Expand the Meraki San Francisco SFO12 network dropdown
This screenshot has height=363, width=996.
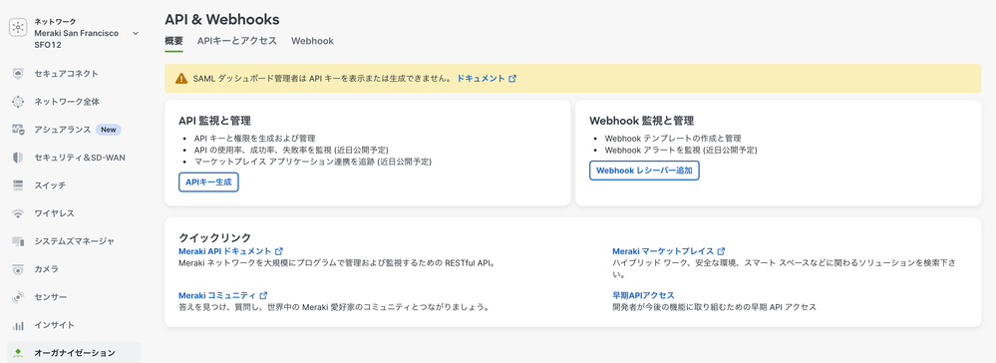pyautogui.click(x=136, y=33)
